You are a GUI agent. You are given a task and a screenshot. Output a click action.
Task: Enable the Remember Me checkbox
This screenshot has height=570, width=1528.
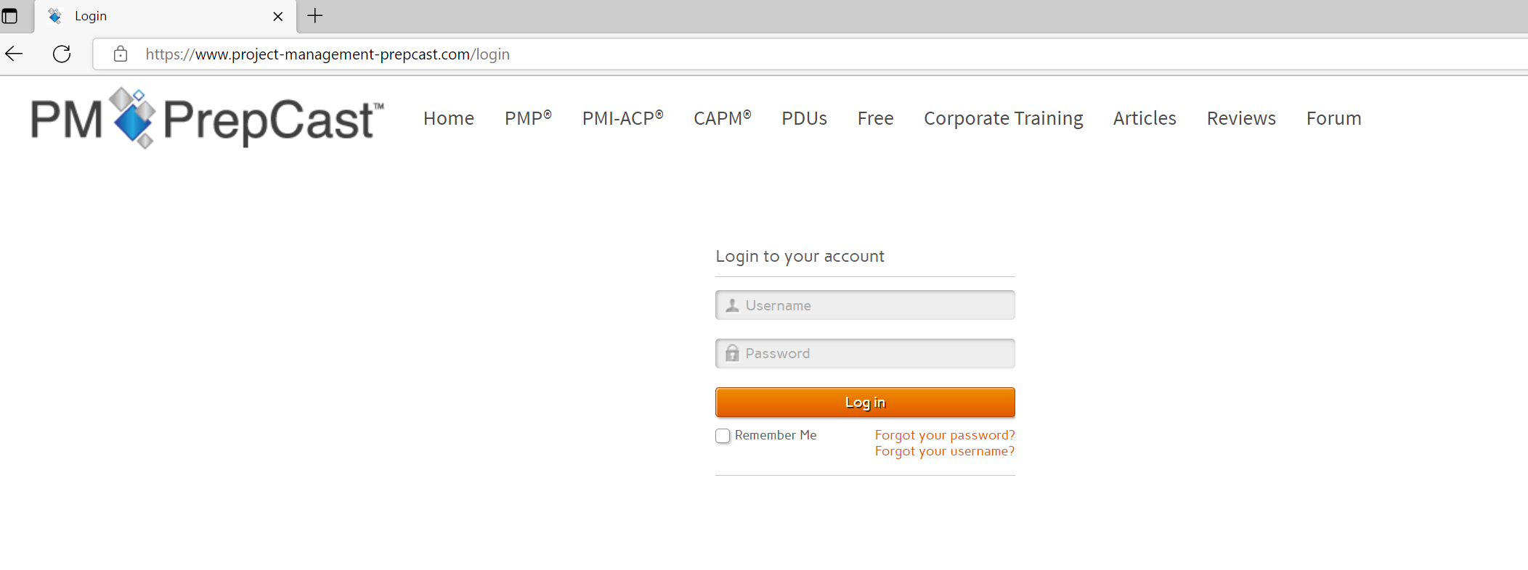[723, 436]
